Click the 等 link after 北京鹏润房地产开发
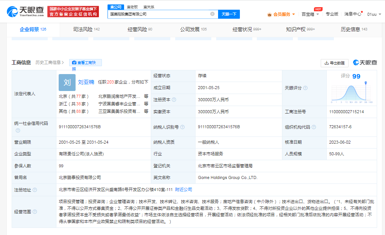 pyautogui.click(x=146, y=96)
